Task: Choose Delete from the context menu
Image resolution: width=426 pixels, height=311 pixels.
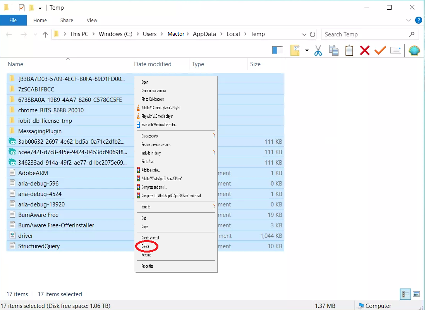Action: 146,246
